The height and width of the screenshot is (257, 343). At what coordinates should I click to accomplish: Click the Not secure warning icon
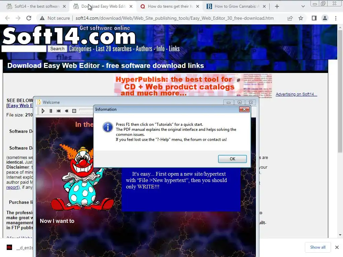click(42, 18)
